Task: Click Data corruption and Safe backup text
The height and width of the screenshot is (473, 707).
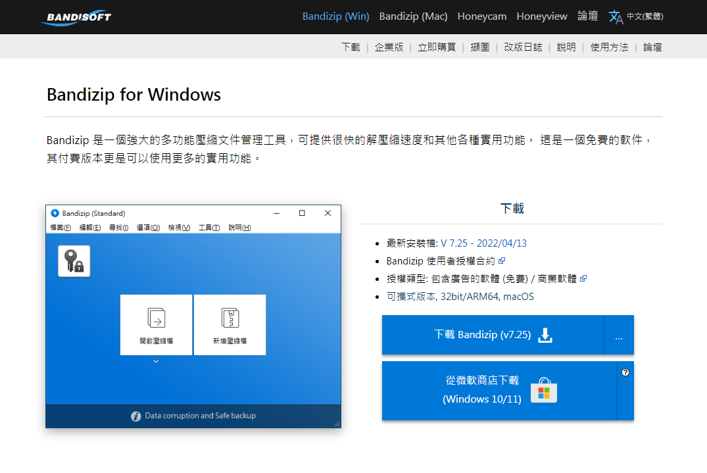Action: 200,416
